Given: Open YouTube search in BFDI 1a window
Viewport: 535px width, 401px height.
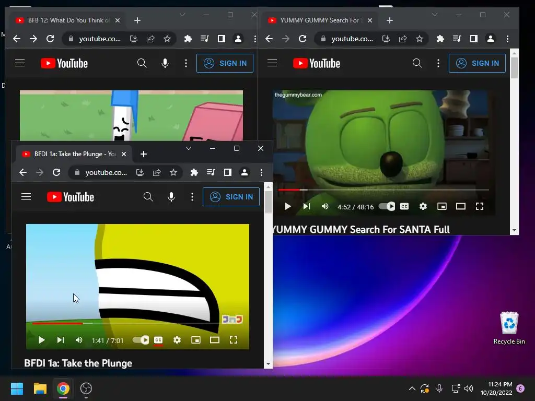Looking at the screenshot, I should point(148,197).
